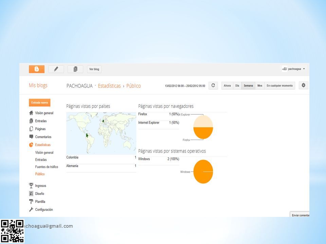Click the Ver blog button

pyautogui.click(x=94, y=69)
